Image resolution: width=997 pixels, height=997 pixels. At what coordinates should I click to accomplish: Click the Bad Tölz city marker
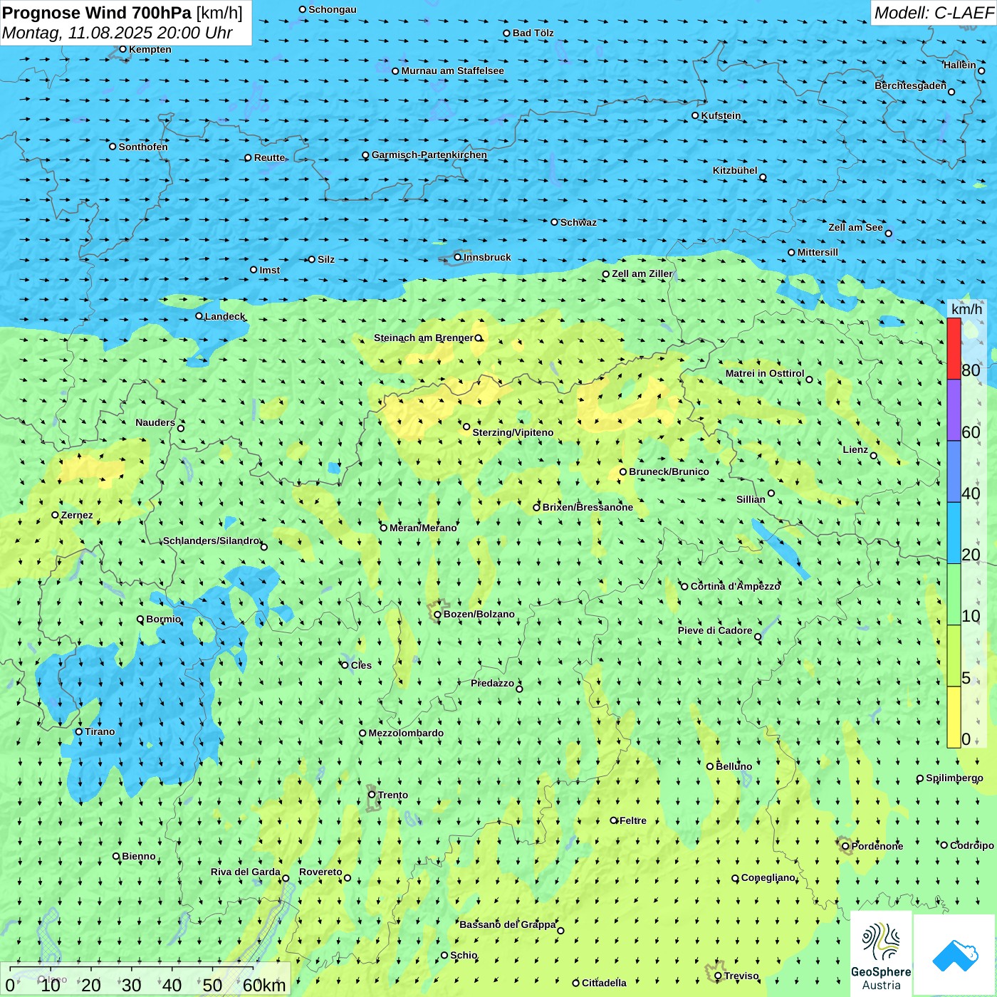click(x=507, y=33)
